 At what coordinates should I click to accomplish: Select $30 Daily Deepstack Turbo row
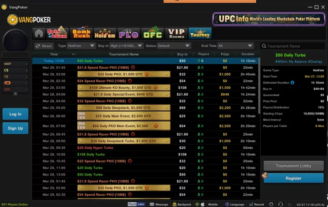tap(145, 141)
